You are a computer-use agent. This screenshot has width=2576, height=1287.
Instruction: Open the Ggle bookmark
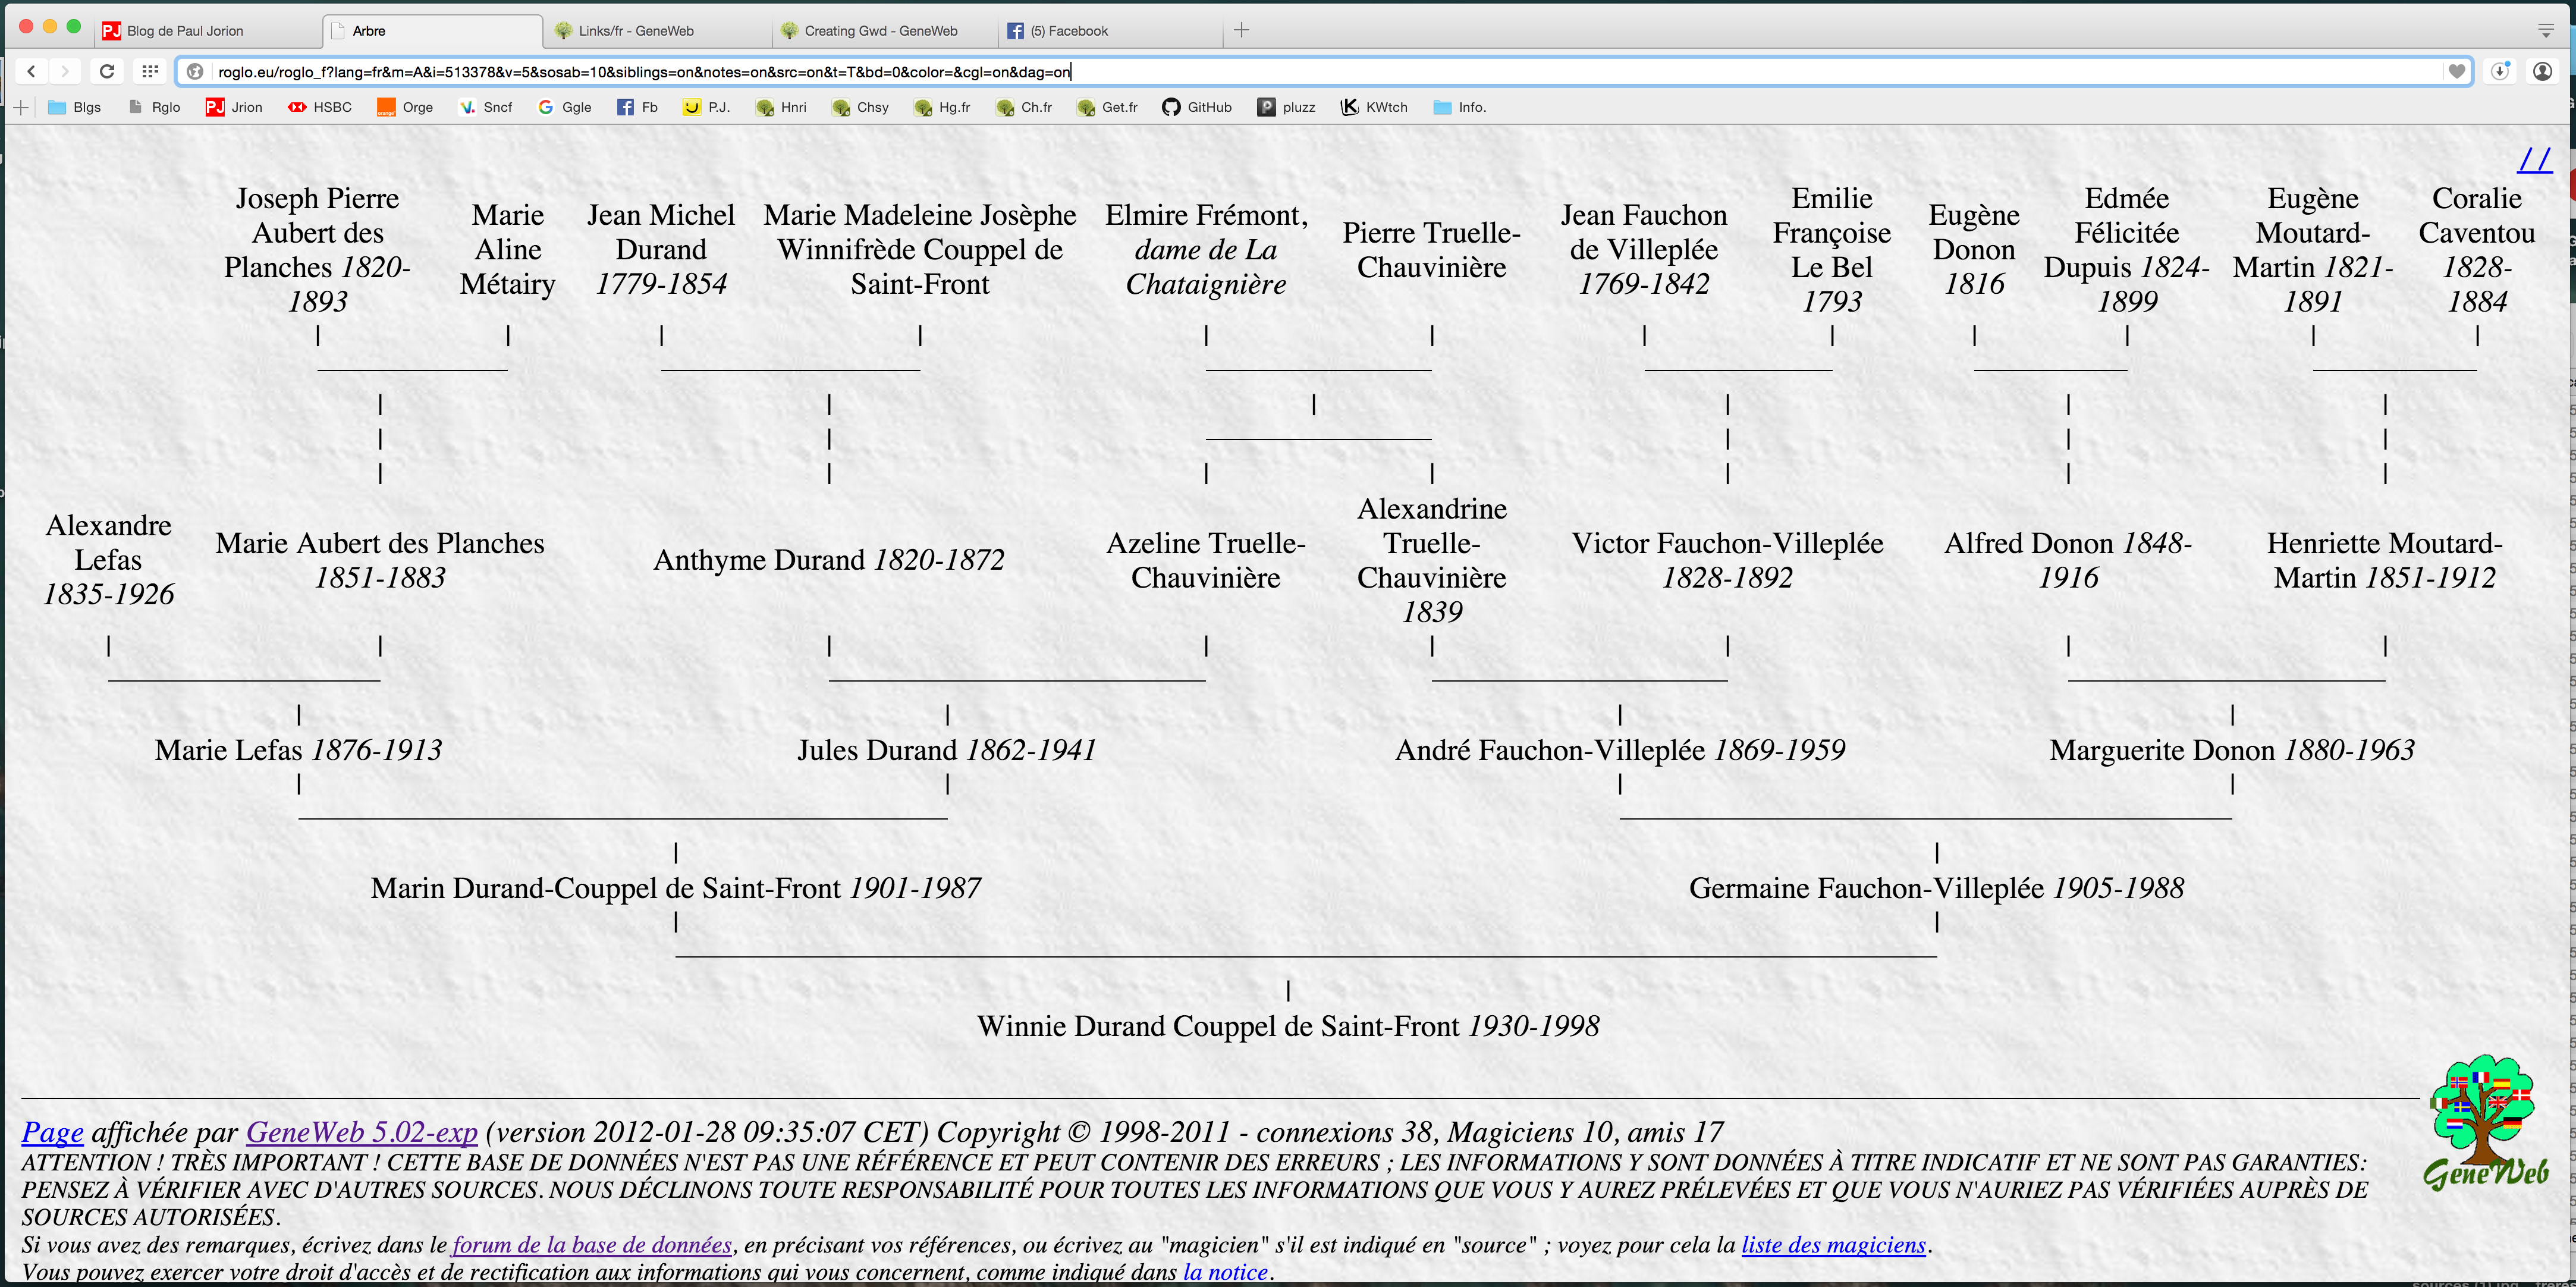pos(565,107)
